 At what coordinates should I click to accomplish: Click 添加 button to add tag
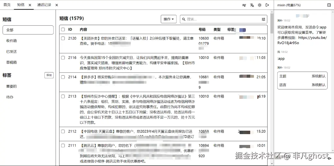coord(49,75)
